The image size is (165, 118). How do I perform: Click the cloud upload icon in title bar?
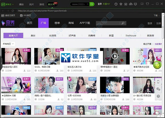click(131, 4)
